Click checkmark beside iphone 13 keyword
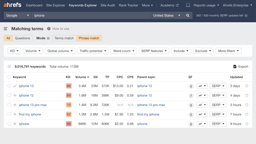This screenshot has width=256, height=144. pyautogui.click(x=15, y=86)
